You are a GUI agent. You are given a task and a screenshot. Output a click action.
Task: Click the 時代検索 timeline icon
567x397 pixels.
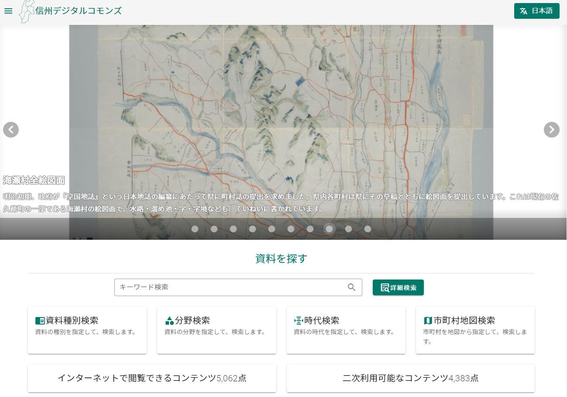coord(299,321)
